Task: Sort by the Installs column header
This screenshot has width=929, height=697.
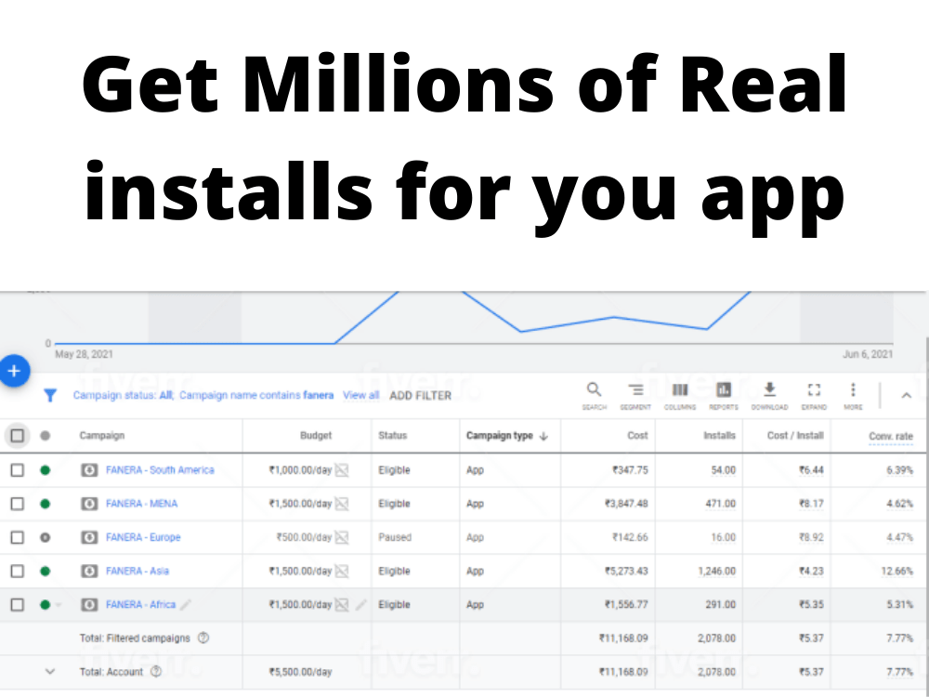Action: [x=719, y=436]
